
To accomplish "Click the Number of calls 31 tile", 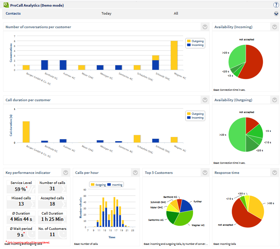I will point(52,187).
